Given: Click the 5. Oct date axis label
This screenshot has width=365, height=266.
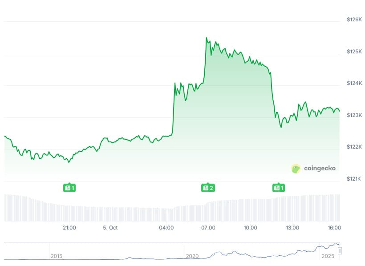Looking at the screenshot, I should click(x=110, y=228).
